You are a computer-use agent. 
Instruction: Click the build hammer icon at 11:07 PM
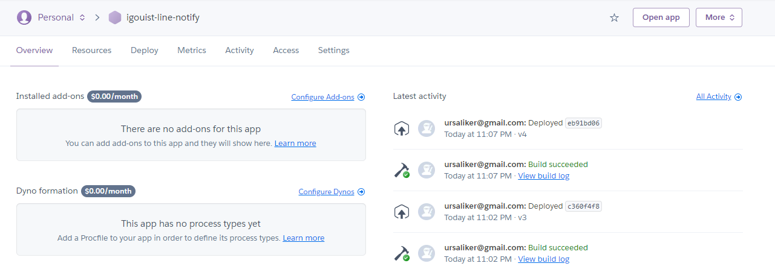point(402,170)
